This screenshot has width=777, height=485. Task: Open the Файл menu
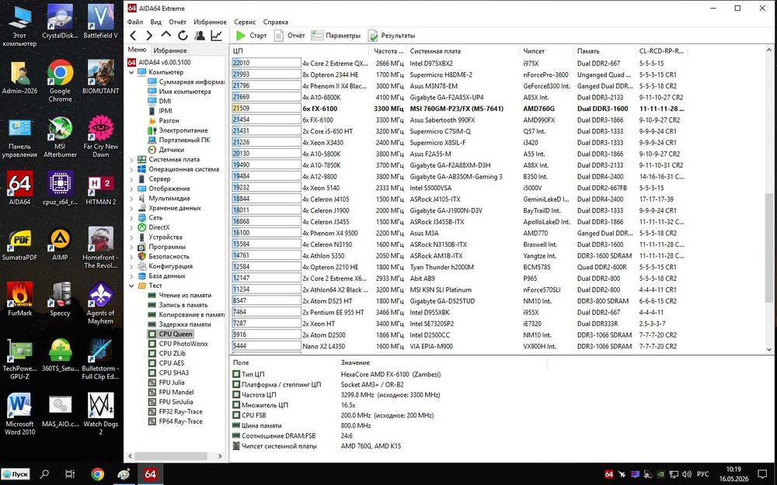pos(134,22)
